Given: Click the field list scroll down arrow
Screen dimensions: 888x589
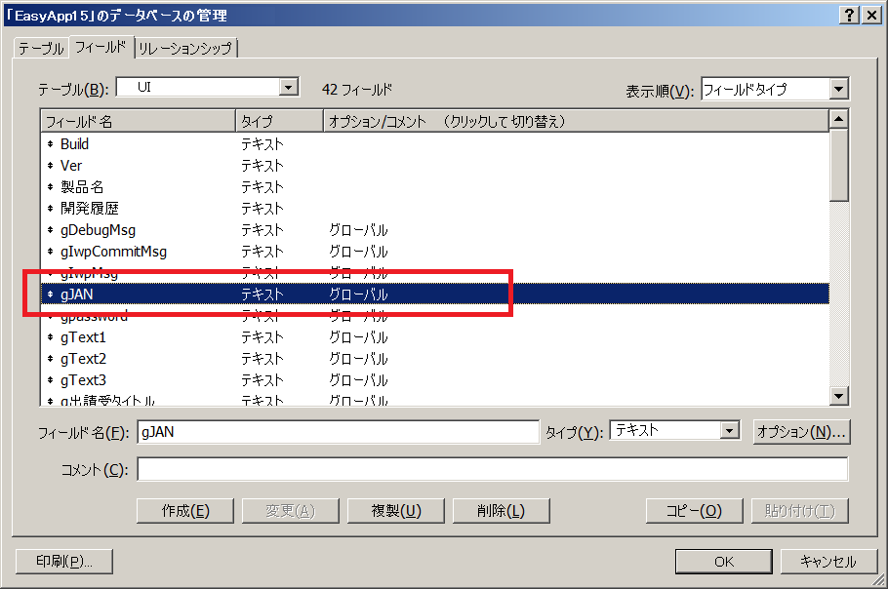Looking at the screenshot, I should pos(839,396).
